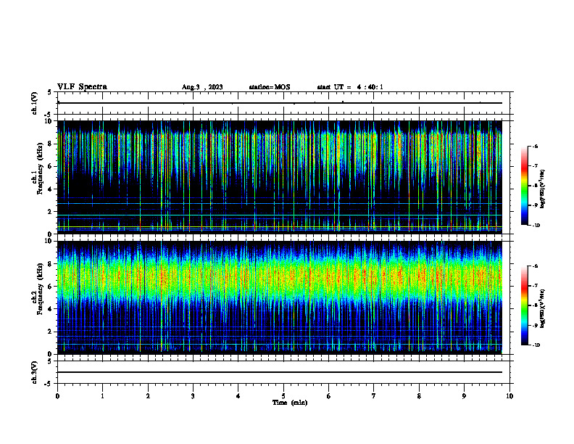Click the ch.1 voltage waveform trace
The width and height of the screenshot is (574, 444).
click(x=280, y=103)
